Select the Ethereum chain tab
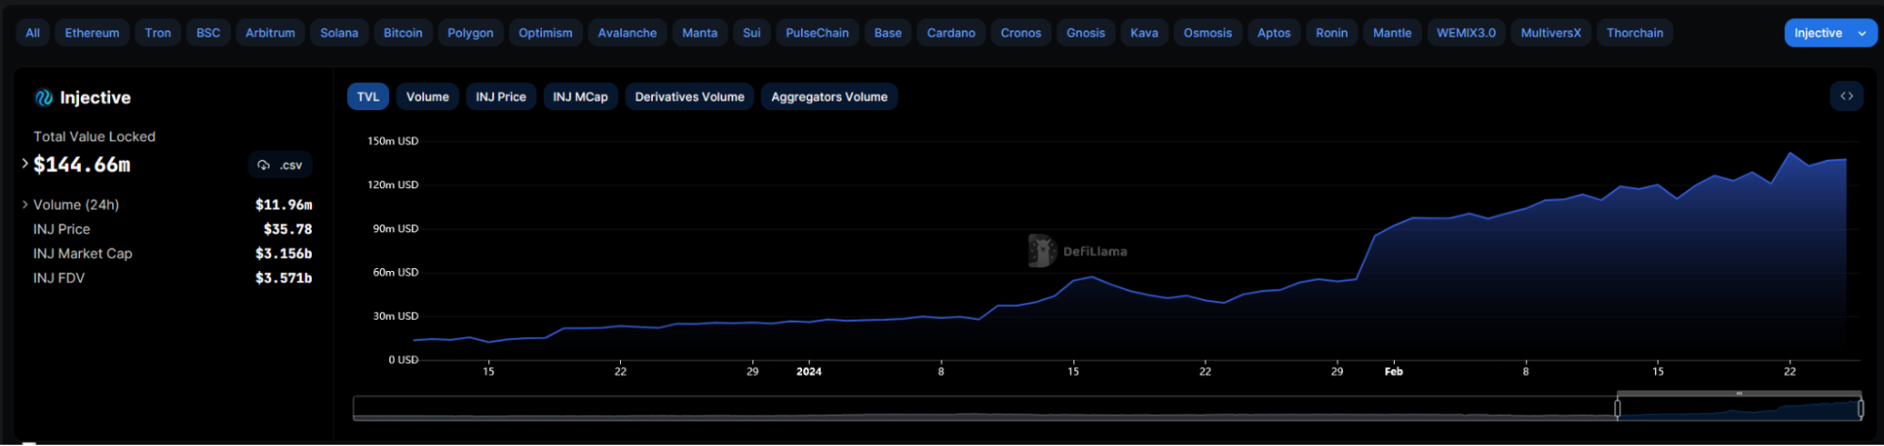This screenshot has height=446, width=1884. click(x=91, y=33)
